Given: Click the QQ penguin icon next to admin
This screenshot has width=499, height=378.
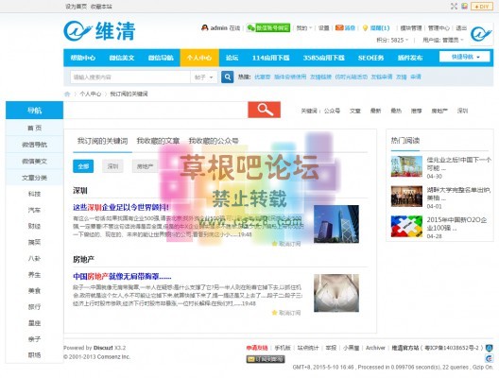Looking at the screenshot, I should (205, 28).
